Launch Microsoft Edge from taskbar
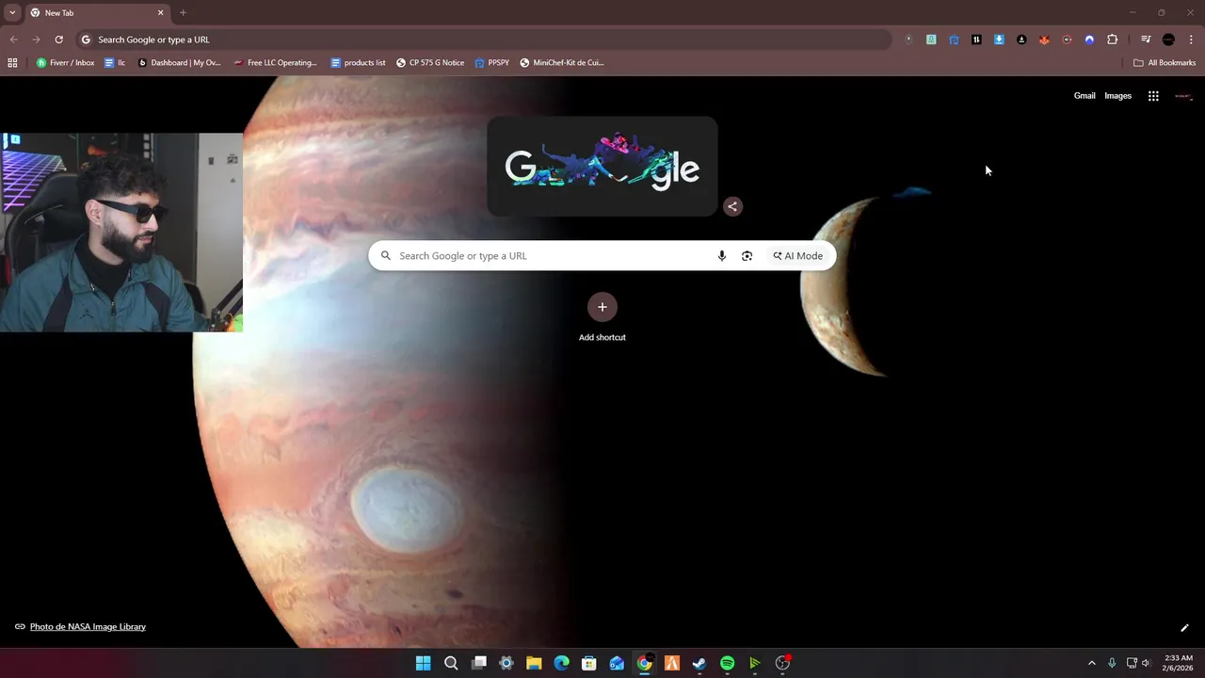The height and width of the screenshot is (678, 1205). [562, 663]
